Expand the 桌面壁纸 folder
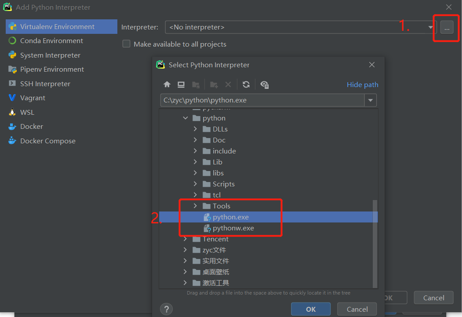Screen dimensions: 462x317 click(186, 272)
